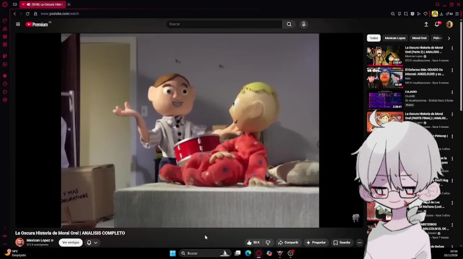
Task: Open Opera GX from the taskbar
Action: pyautogui.click(x=259, y=253)
